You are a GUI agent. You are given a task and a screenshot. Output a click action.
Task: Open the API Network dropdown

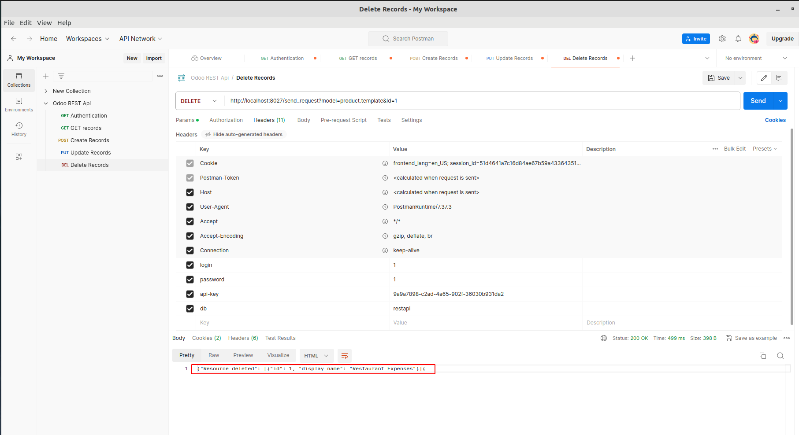141,39
